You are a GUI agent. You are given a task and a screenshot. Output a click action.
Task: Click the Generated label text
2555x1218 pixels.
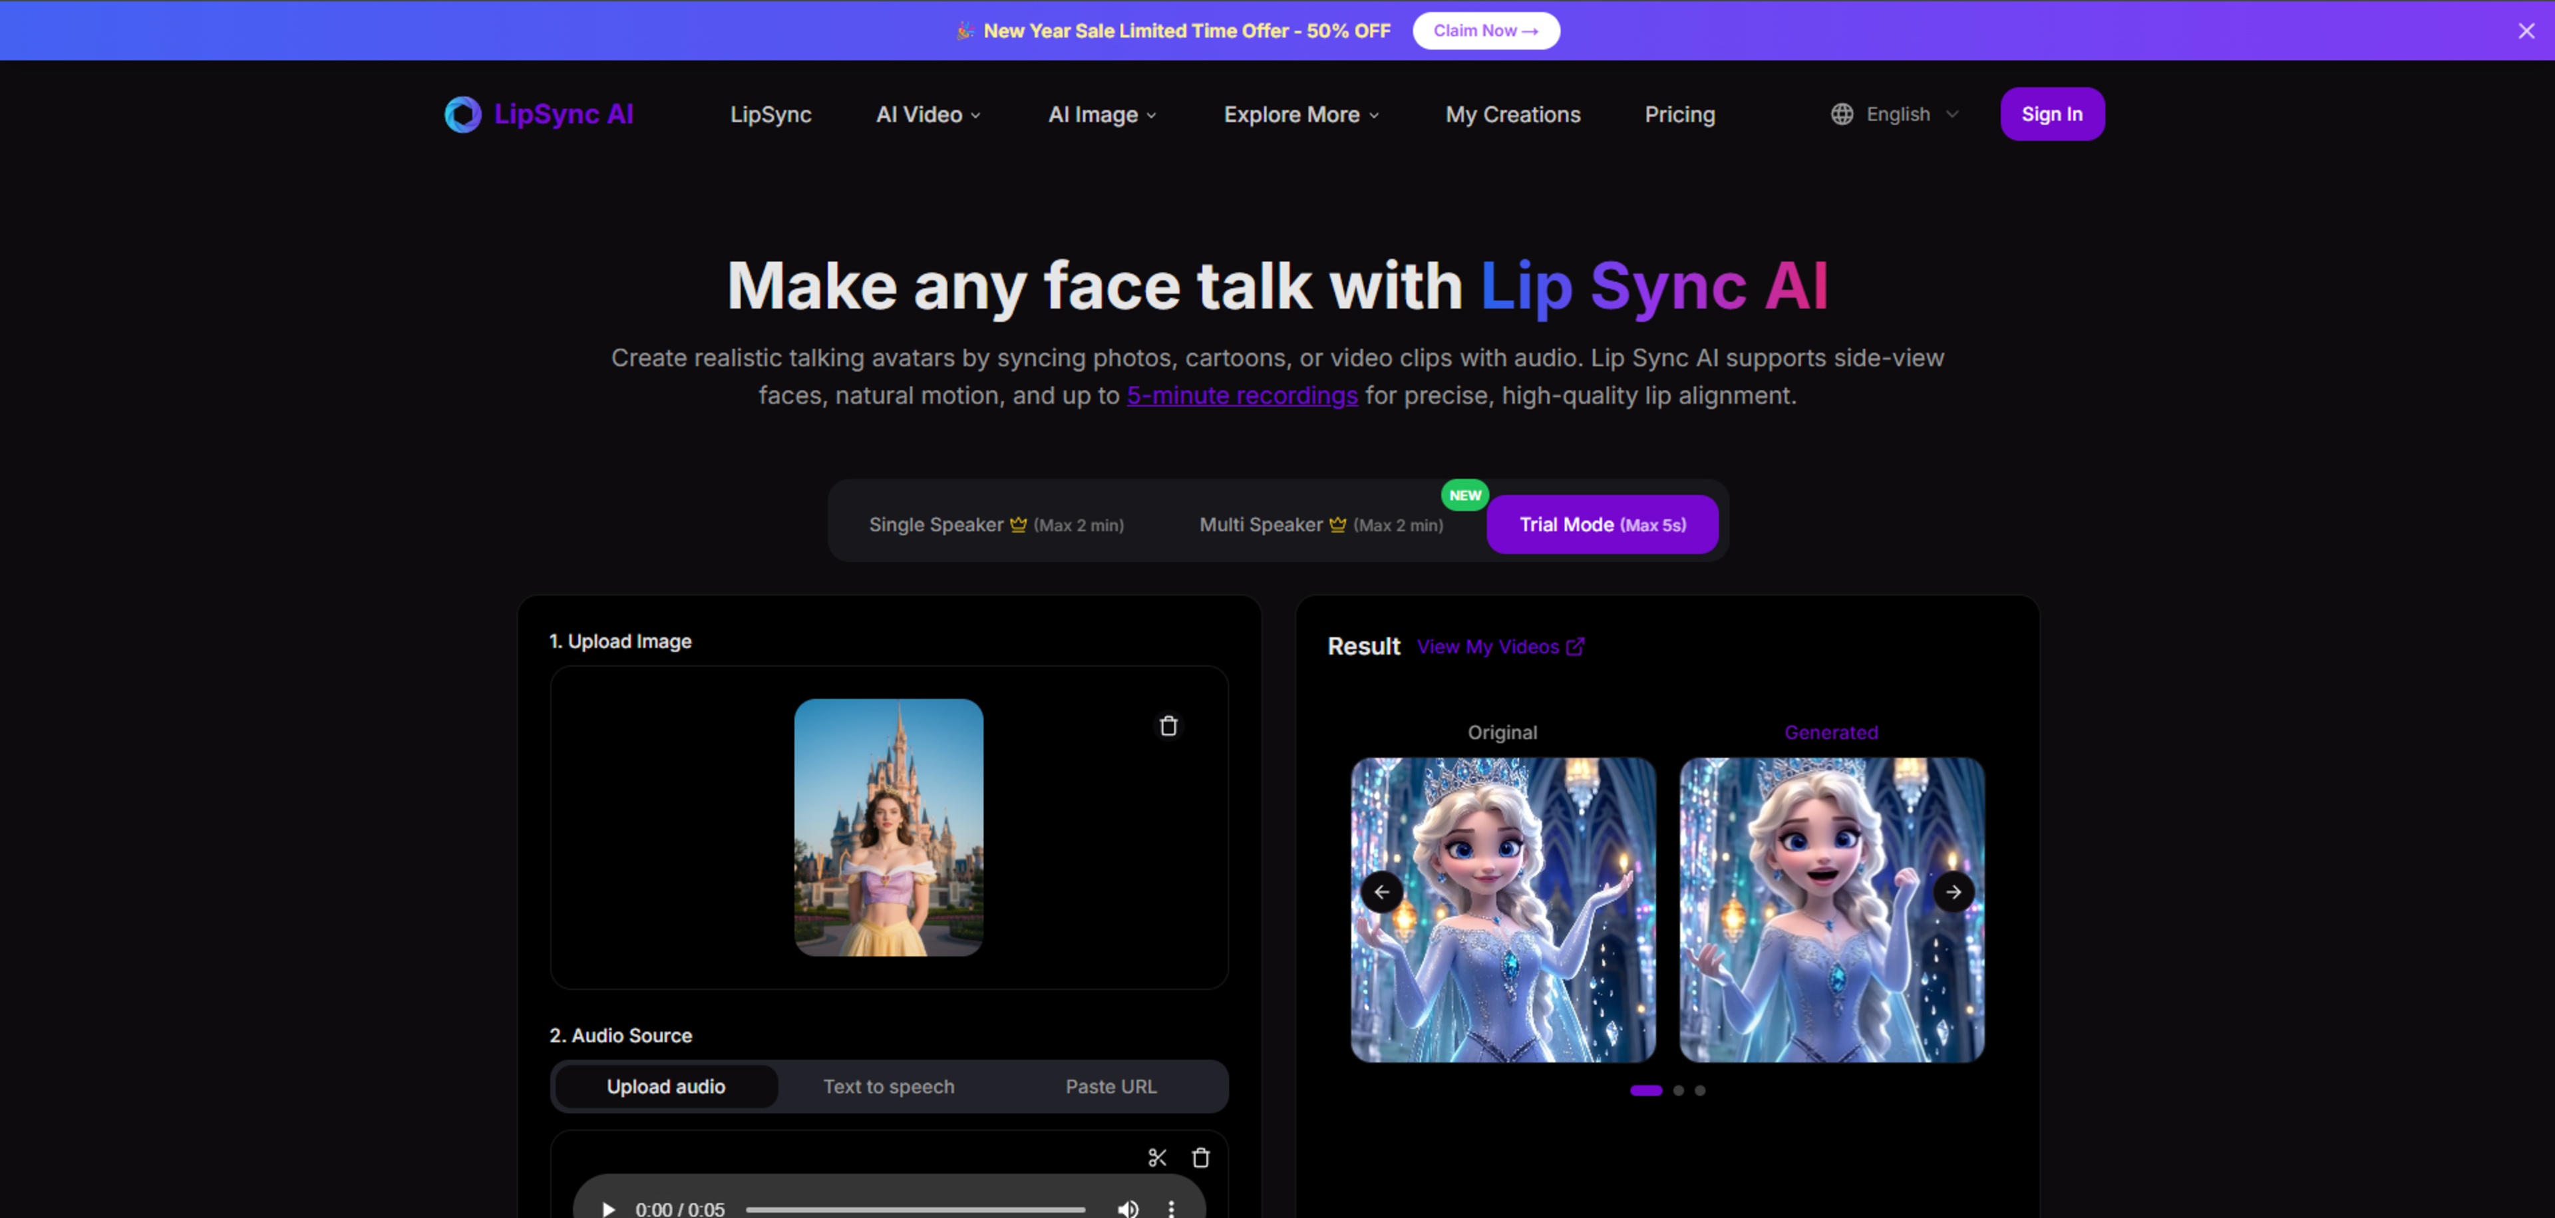(x=1831, y=732)
